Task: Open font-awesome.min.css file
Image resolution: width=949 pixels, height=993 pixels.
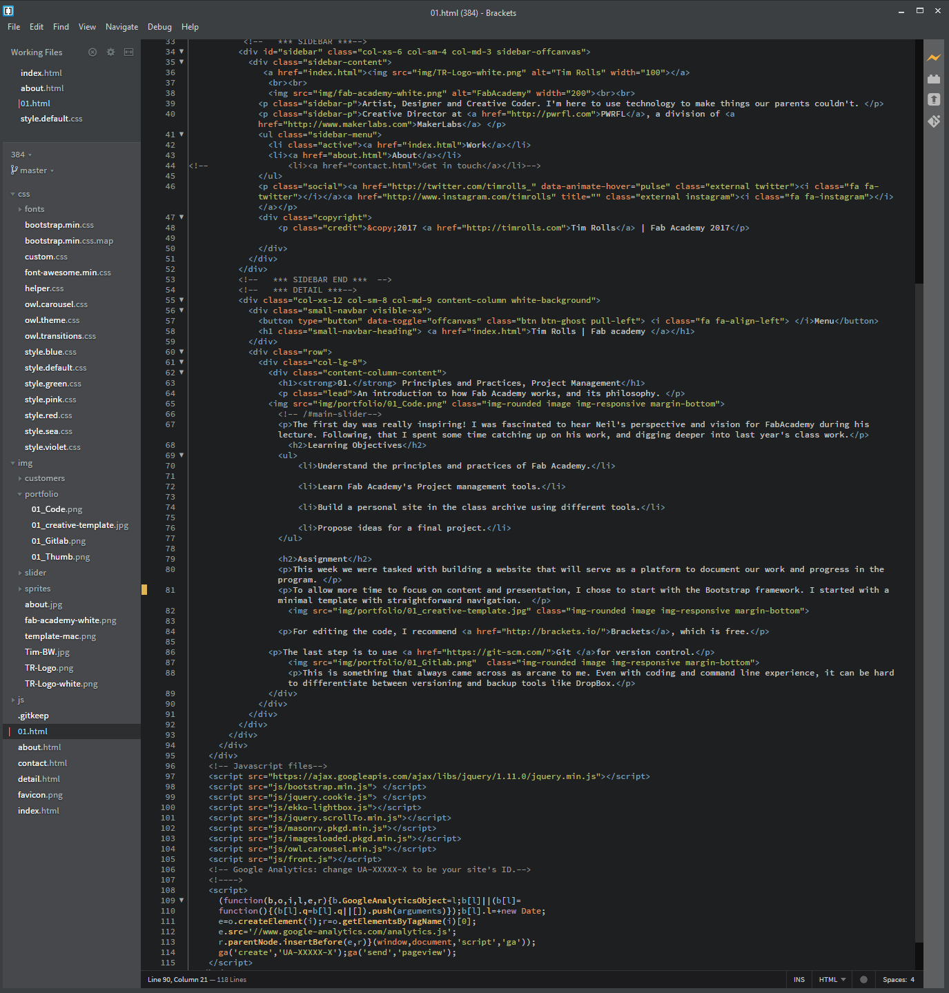Action: 68,273
